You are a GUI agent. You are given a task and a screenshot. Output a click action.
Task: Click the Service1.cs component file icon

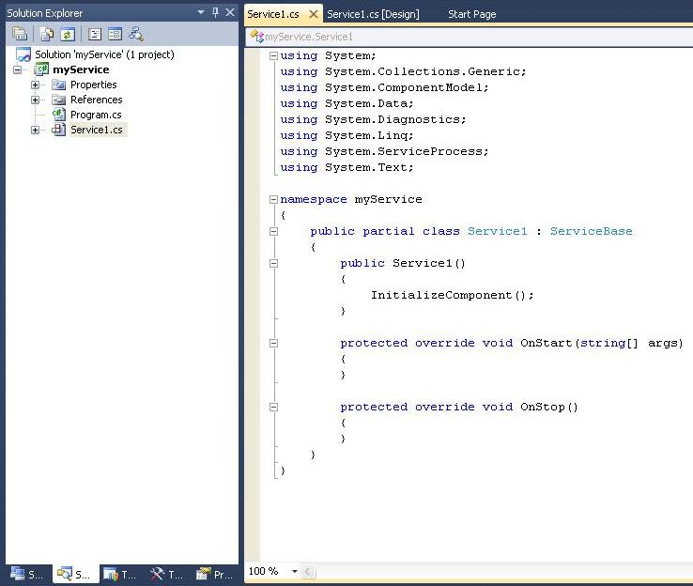click(58, 130)
